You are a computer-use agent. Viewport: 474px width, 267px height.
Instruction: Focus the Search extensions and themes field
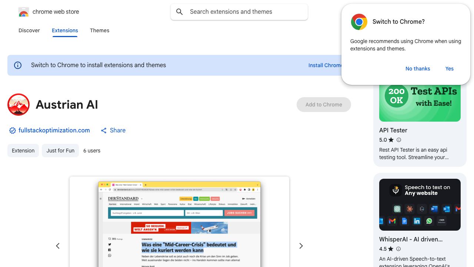(x=239, y=12)
